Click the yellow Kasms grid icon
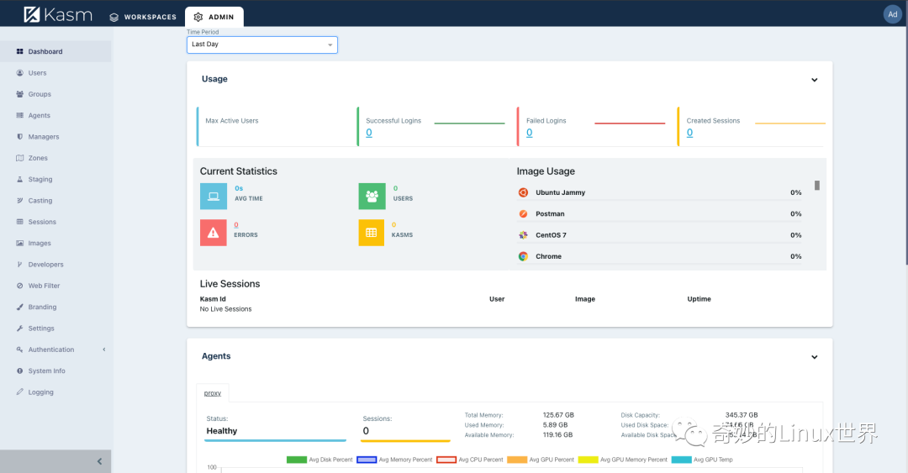Image resolution: width=908 pixels, height=473 pixels. tap(372, 233)
